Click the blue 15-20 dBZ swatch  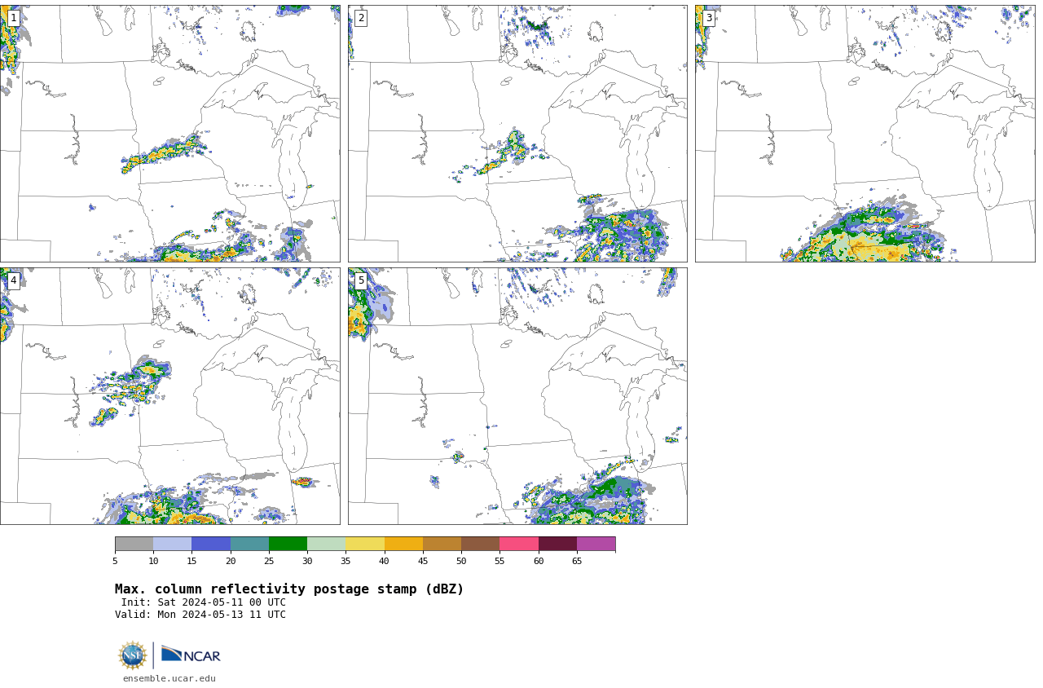pyautogui.click(x=211, y=544)
